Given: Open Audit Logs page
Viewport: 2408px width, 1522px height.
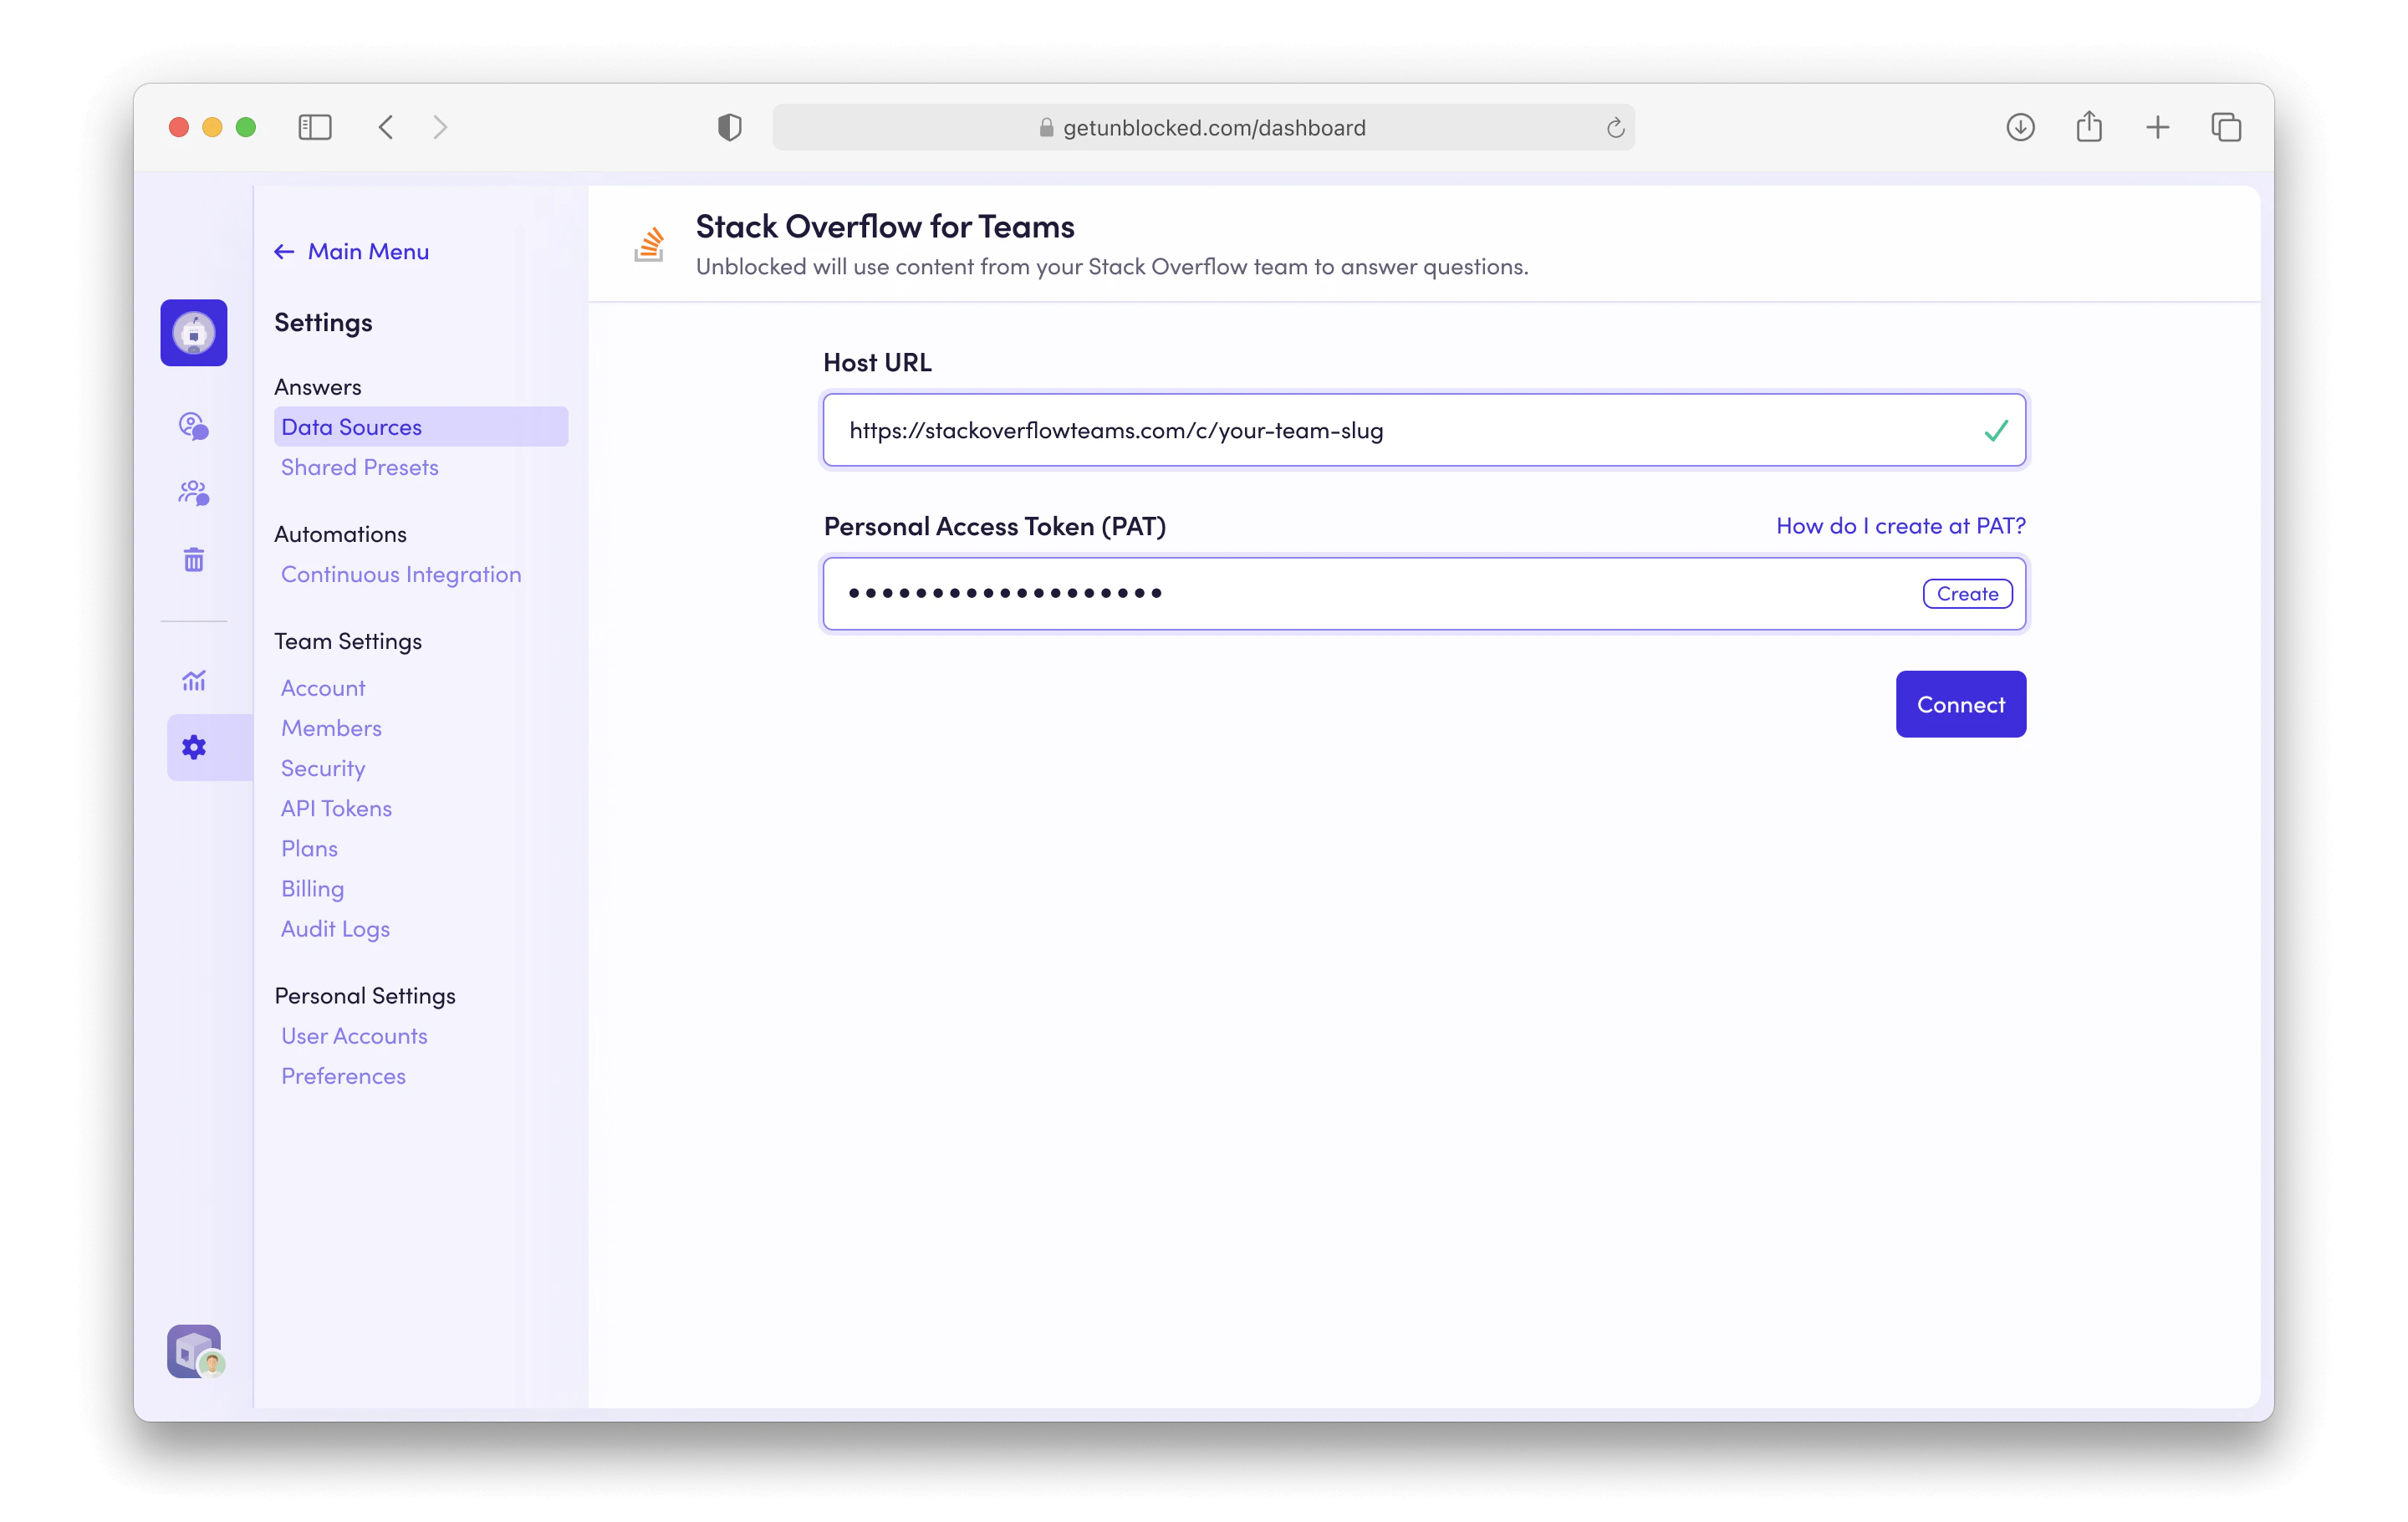Looking at the screenshot, I should click(x=335, y=929).
